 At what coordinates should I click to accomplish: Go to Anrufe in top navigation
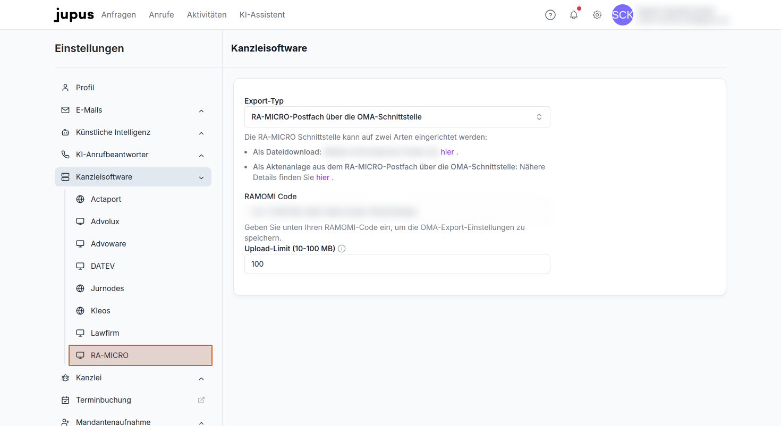click(162, 15)
